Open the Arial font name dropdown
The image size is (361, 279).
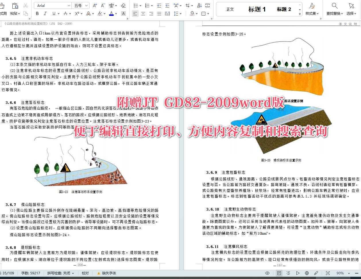point(69,5)
